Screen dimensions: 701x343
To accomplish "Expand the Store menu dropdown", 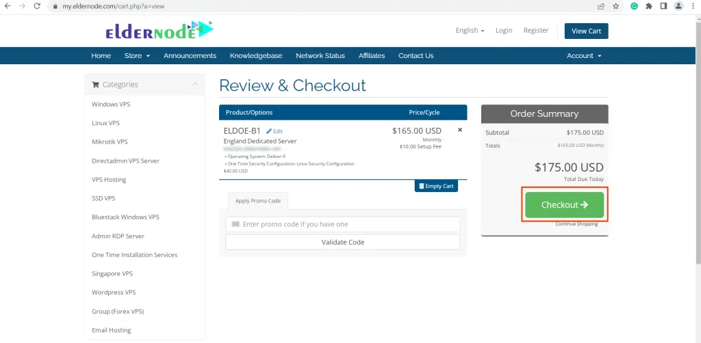I will [137, 56].
